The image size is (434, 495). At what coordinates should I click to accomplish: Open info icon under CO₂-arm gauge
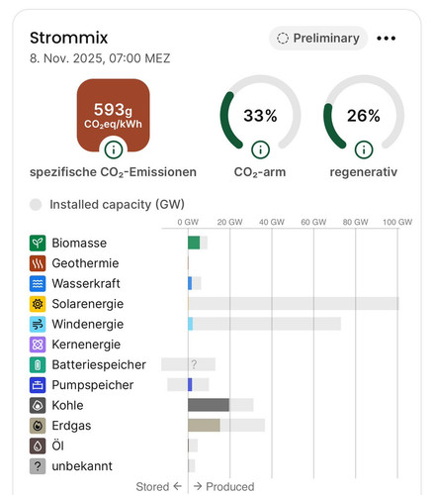pyautogui.click(x=260, y=149)
